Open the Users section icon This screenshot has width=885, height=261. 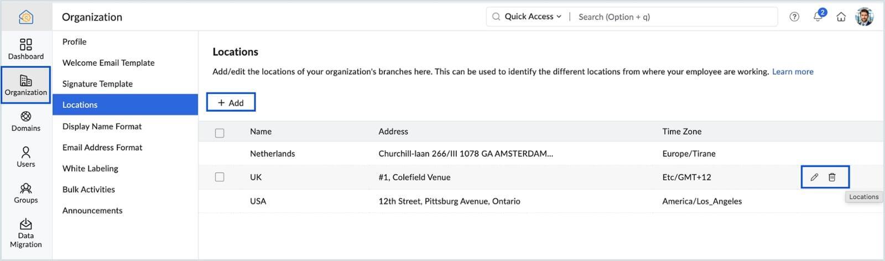click(25, 157)
